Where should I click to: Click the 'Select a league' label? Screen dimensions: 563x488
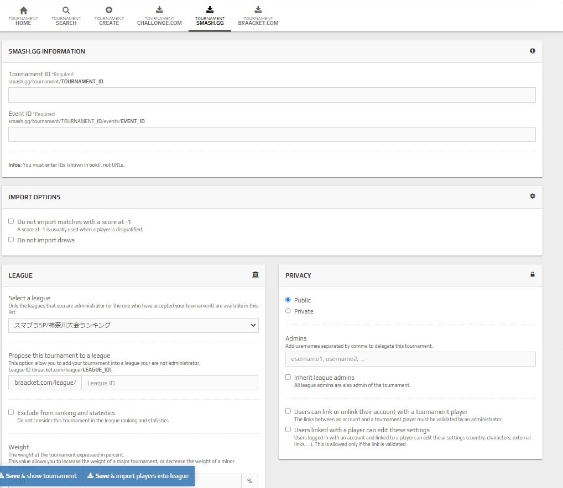click(29, 298)
